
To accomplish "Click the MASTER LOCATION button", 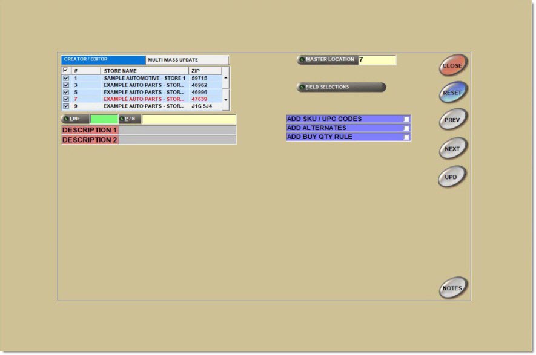I will point(327,60).
